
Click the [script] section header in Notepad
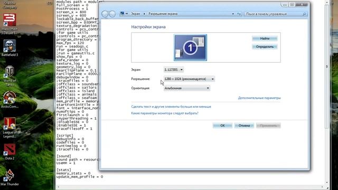(x=64, y=136)
